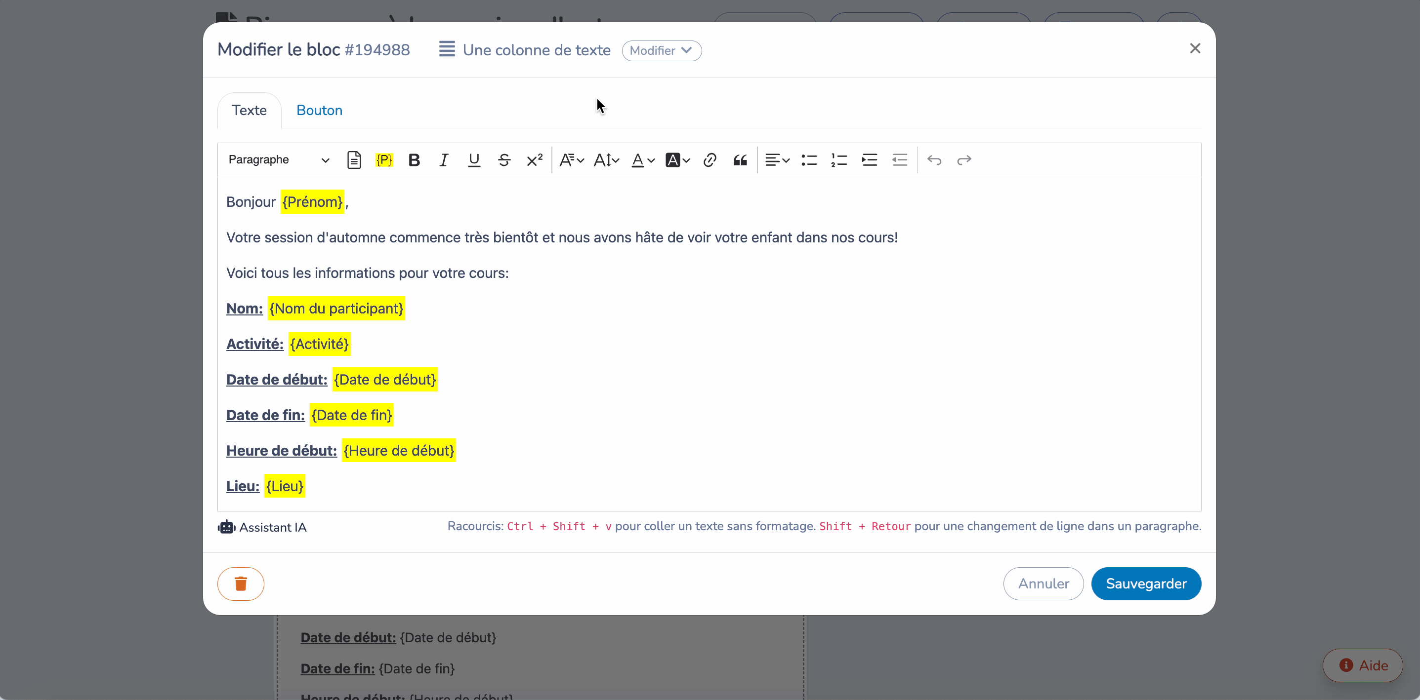Open the font background color picker
The image size is (1420, 700).
(677, 160)
